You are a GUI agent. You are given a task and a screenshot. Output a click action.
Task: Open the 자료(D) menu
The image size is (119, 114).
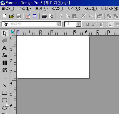tap(91, 9)
